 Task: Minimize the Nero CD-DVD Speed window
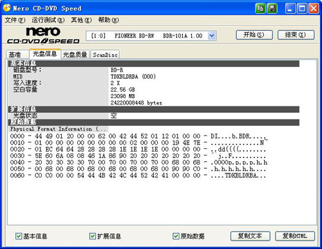pyautogui.click(x=290, y=8)
